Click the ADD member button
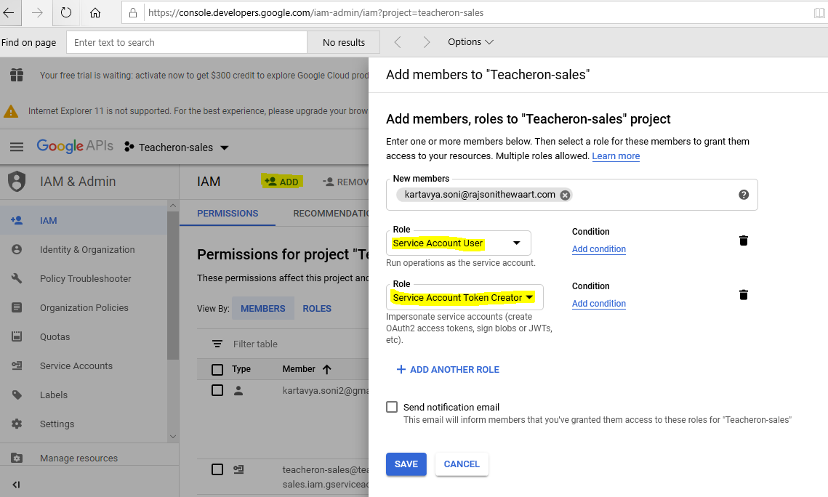This screenshot has height=497, width=828. click(282, 182)
